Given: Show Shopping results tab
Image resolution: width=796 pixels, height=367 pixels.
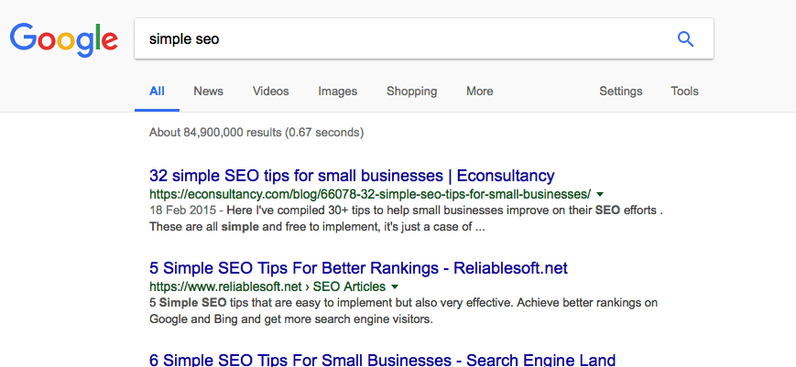Looking at the screenshot, I should pos(411,92).
